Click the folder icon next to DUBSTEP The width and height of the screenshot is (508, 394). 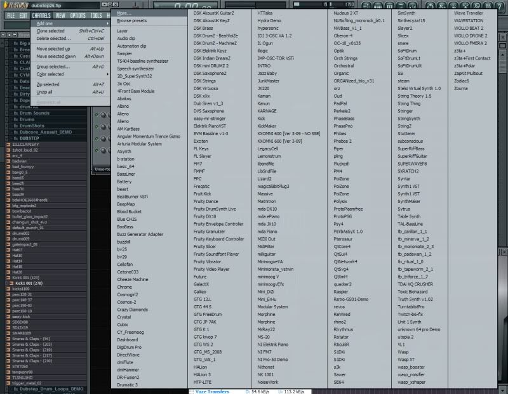coord(15,138)
